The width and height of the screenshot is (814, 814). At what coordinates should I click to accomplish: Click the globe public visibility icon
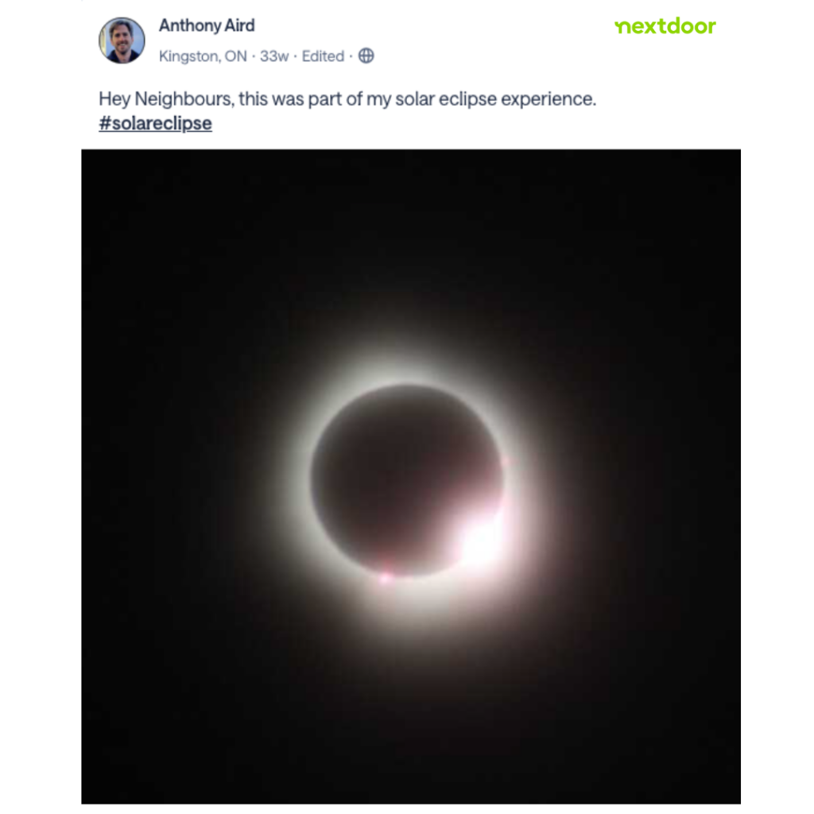coord(366,56)
